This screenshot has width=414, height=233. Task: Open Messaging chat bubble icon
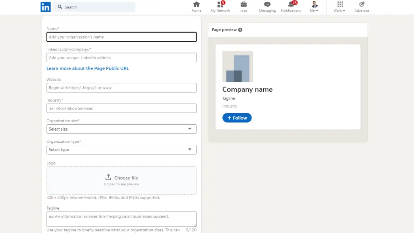pyautogui.click(x=267, y=4)
